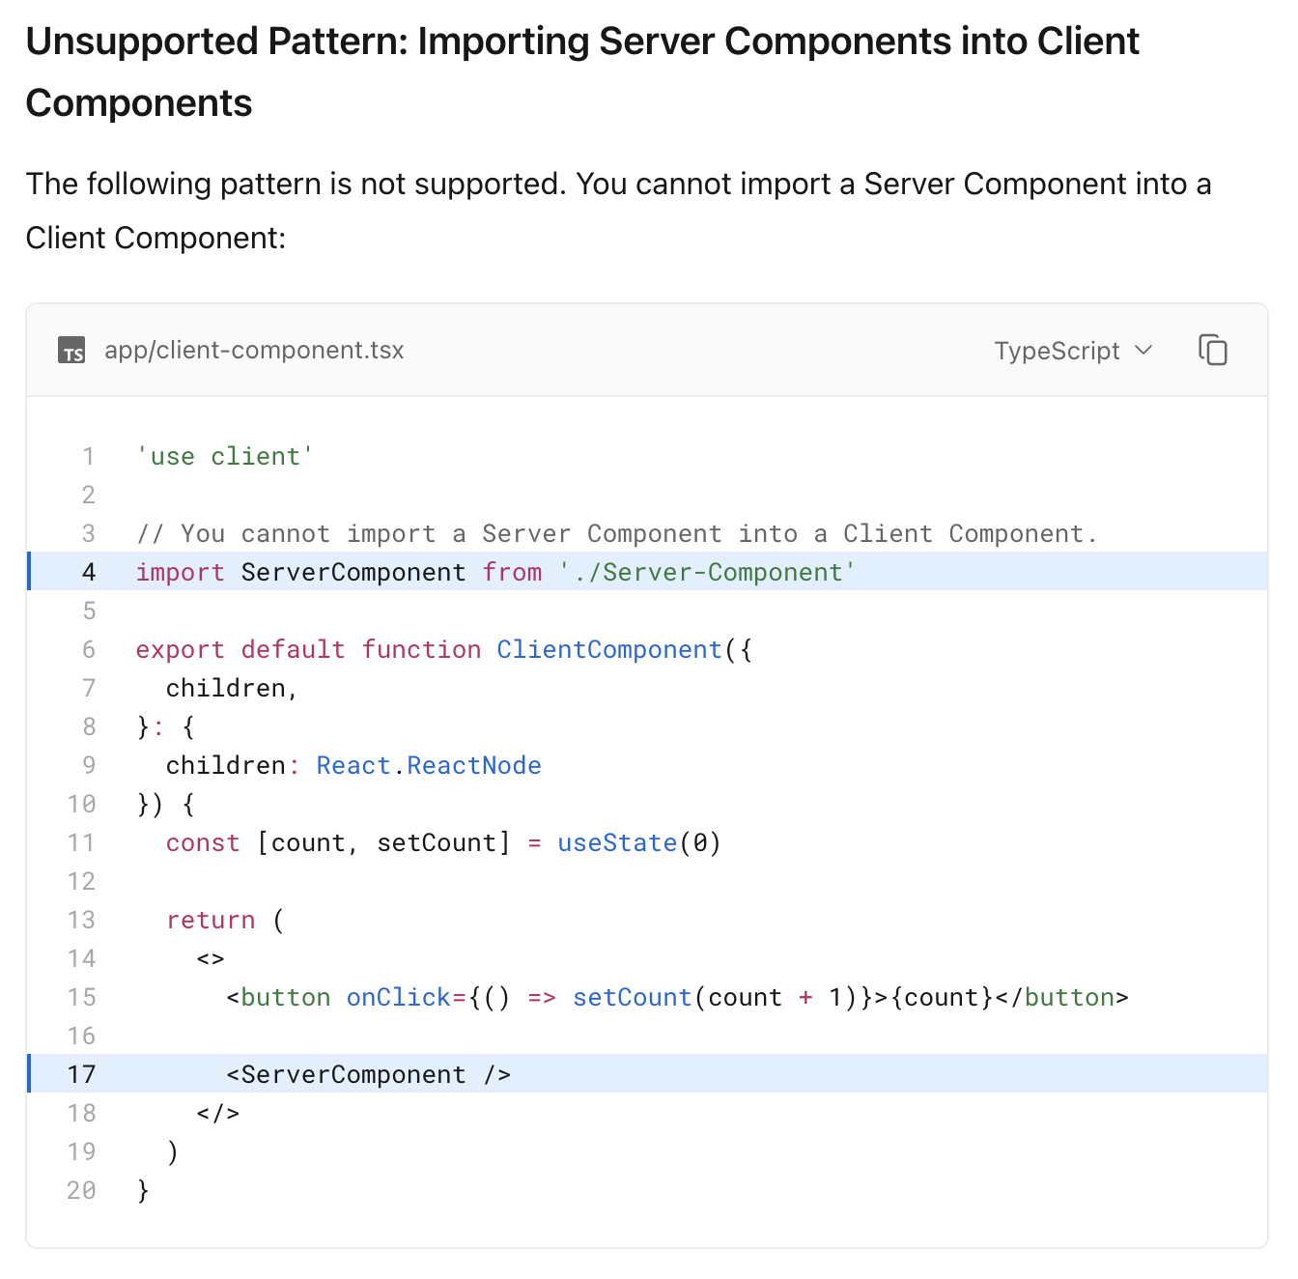The image size is (1298, 1279).
Task: Click line number 17 in gutter
Action: pos(82,1074)
